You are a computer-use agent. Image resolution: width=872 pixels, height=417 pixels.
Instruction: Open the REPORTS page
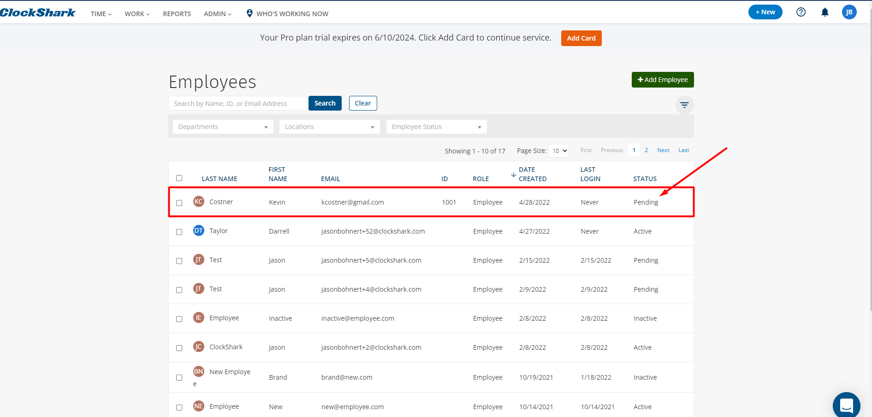(x=177, y=14)
